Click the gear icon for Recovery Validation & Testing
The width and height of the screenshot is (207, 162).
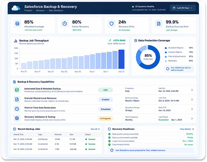click(17, 118)
